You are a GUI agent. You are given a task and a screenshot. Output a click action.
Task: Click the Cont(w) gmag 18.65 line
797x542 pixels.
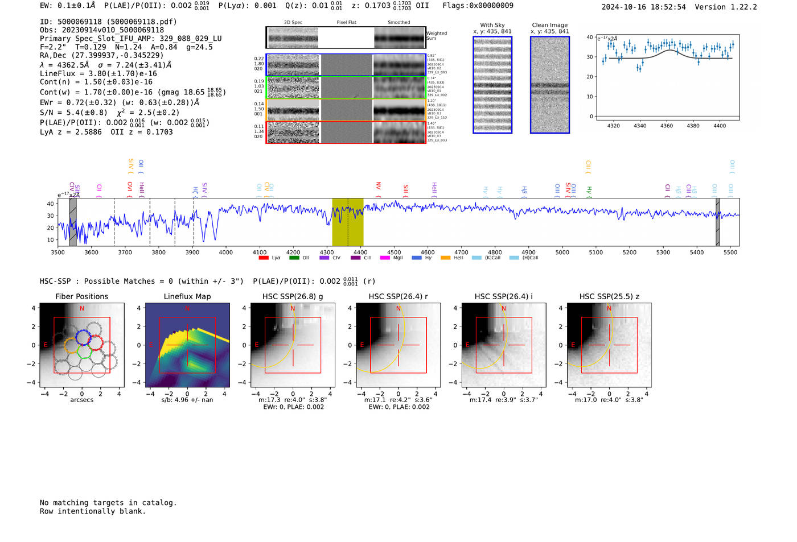click(x=133, y=92)
